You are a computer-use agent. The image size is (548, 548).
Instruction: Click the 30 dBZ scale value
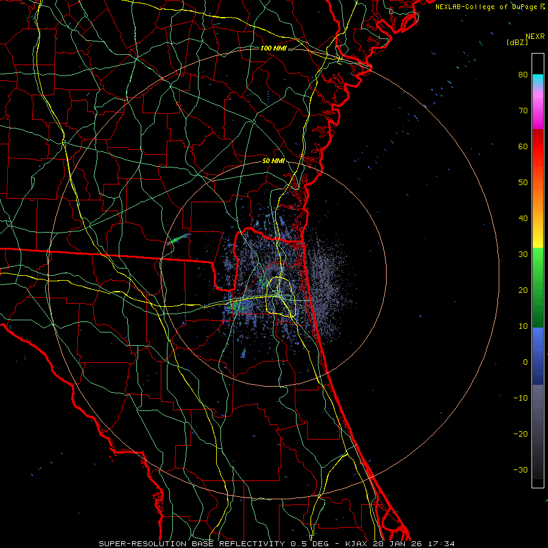pos(523,255)
